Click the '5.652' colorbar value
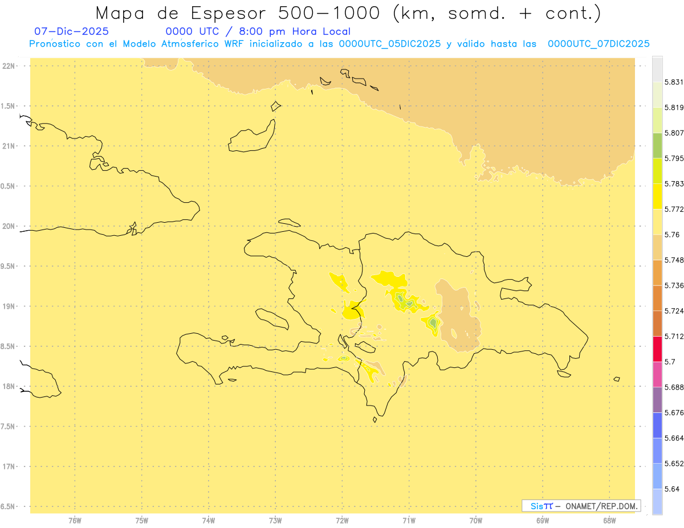The image size is (684, 528). 674,463
